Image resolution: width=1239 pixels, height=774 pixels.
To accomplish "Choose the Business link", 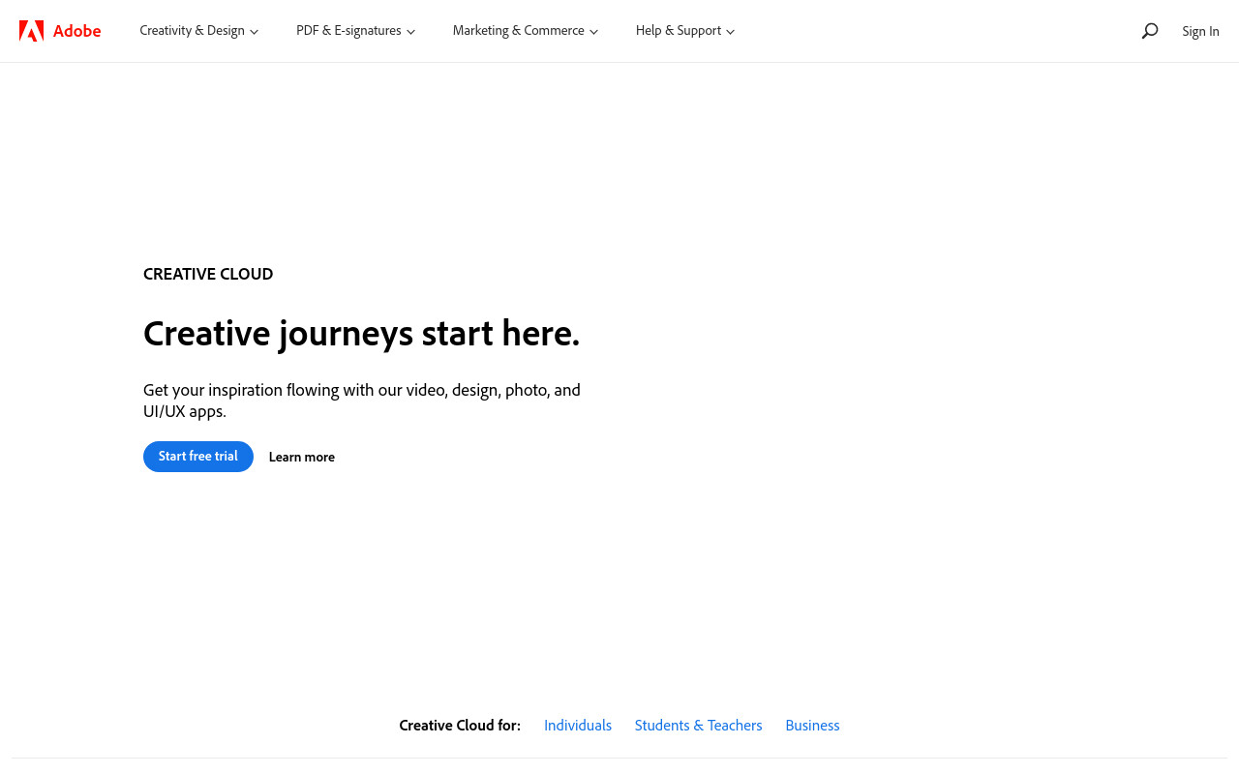I will click(x=812, y=726).
